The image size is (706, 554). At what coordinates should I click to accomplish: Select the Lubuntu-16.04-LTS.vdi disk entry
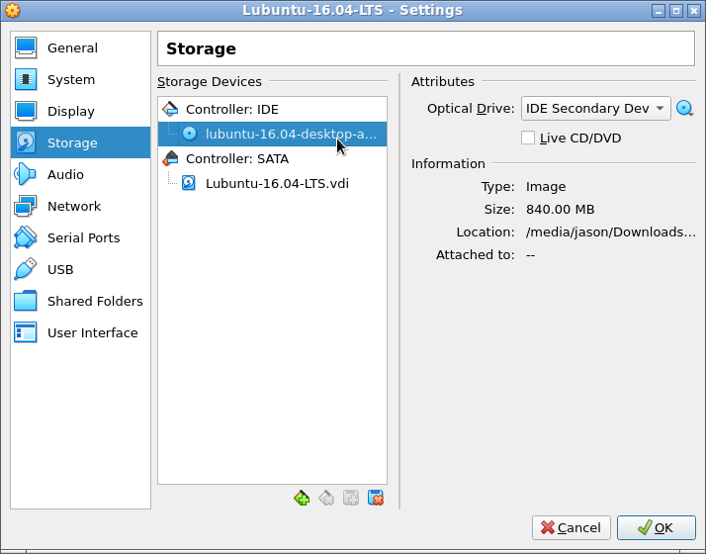pyautogui.click(x=272, y=183)
